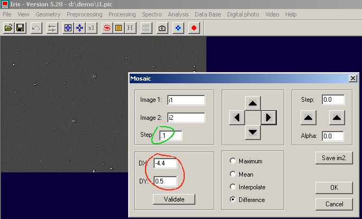Open the threshold sliders settings icon

[52, 28]
